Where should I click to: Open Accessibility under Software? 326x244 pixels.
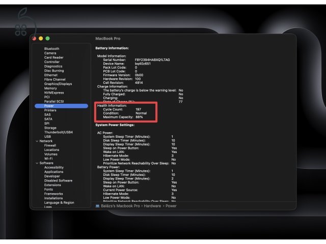[x=54, y=167]
